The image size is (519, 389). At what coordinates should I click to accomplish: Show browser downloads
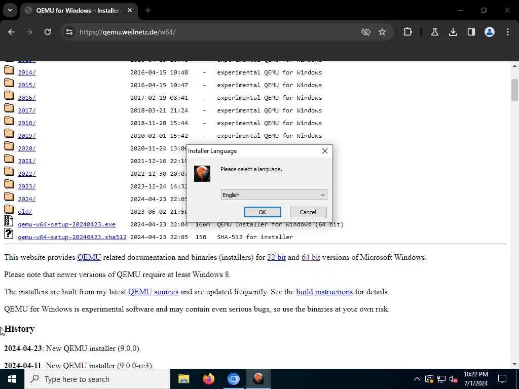point(453,32)
